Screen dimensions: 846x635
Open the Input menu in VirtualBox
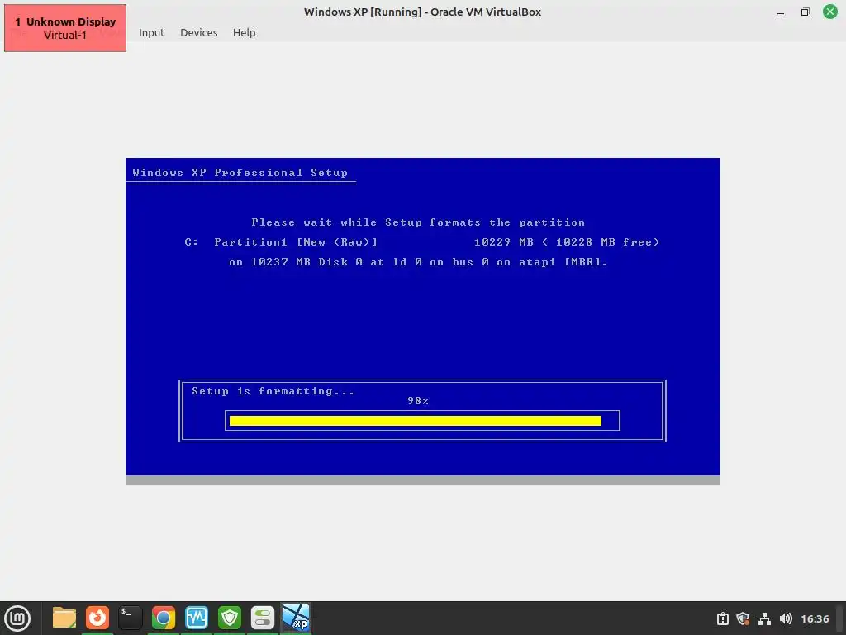pos(152,32)
